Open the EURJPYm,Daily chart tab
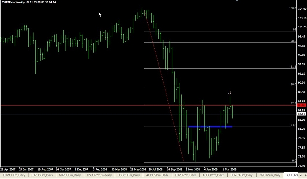307x179 pixels. click(x=185, y=175)
